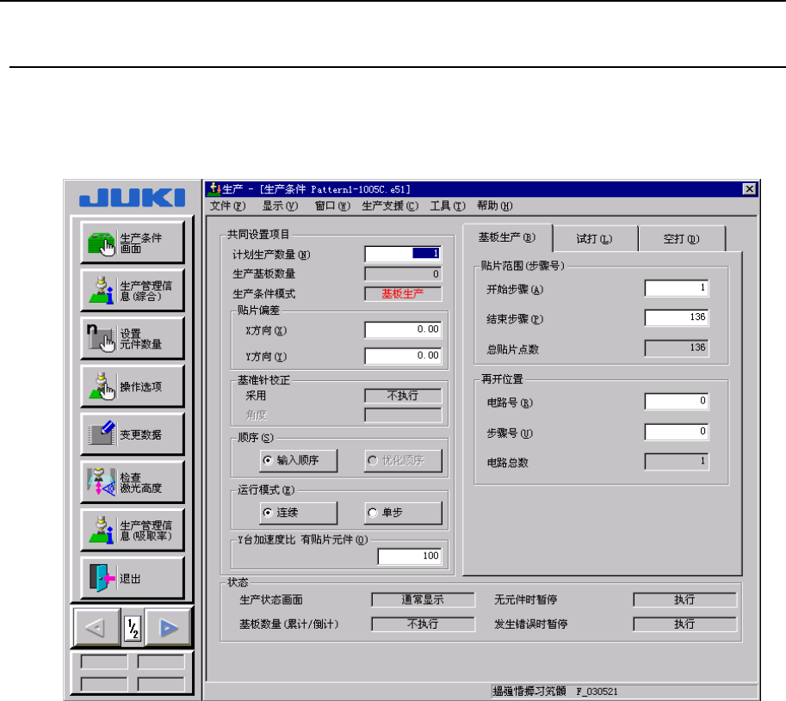Select 单步 run mode
786x701 pixels.
coord(403,513)
